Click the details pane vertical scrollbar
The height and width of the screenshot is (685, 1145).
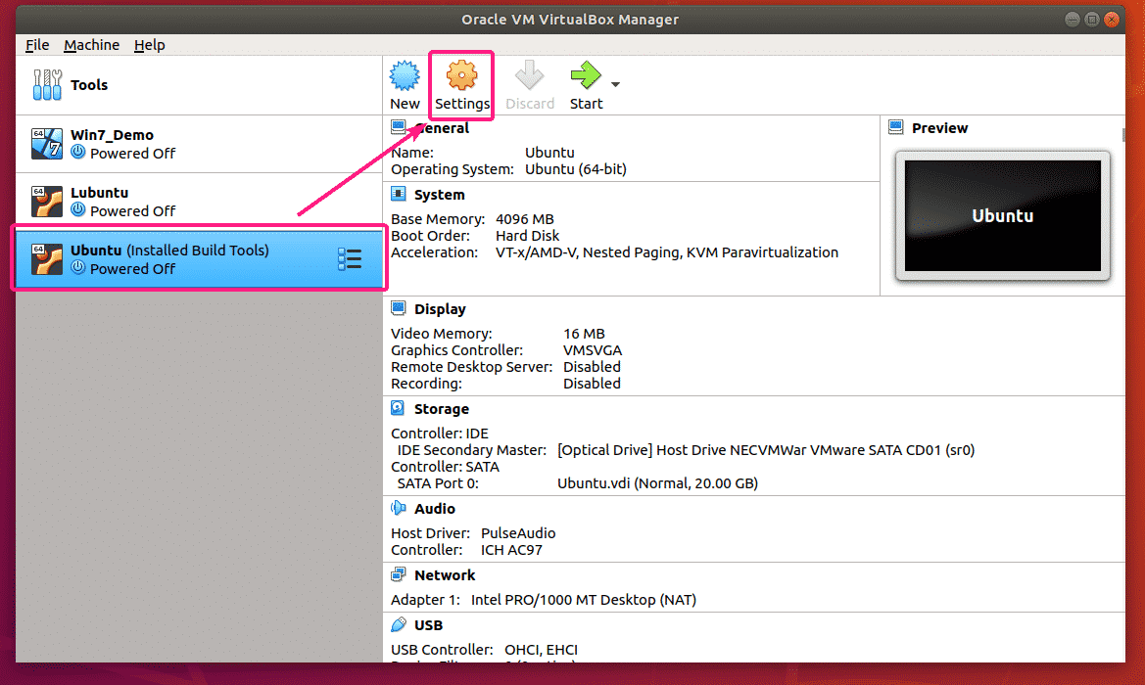(1122, 135)
